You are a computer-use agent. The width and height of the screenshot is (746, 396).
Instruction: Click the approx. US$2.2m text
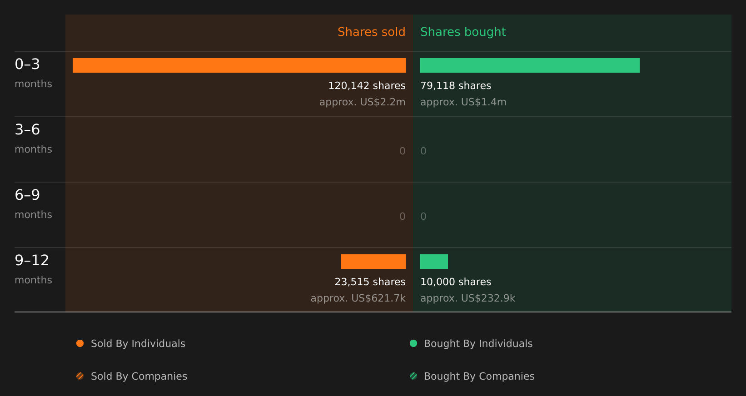[x=363, y=102]
